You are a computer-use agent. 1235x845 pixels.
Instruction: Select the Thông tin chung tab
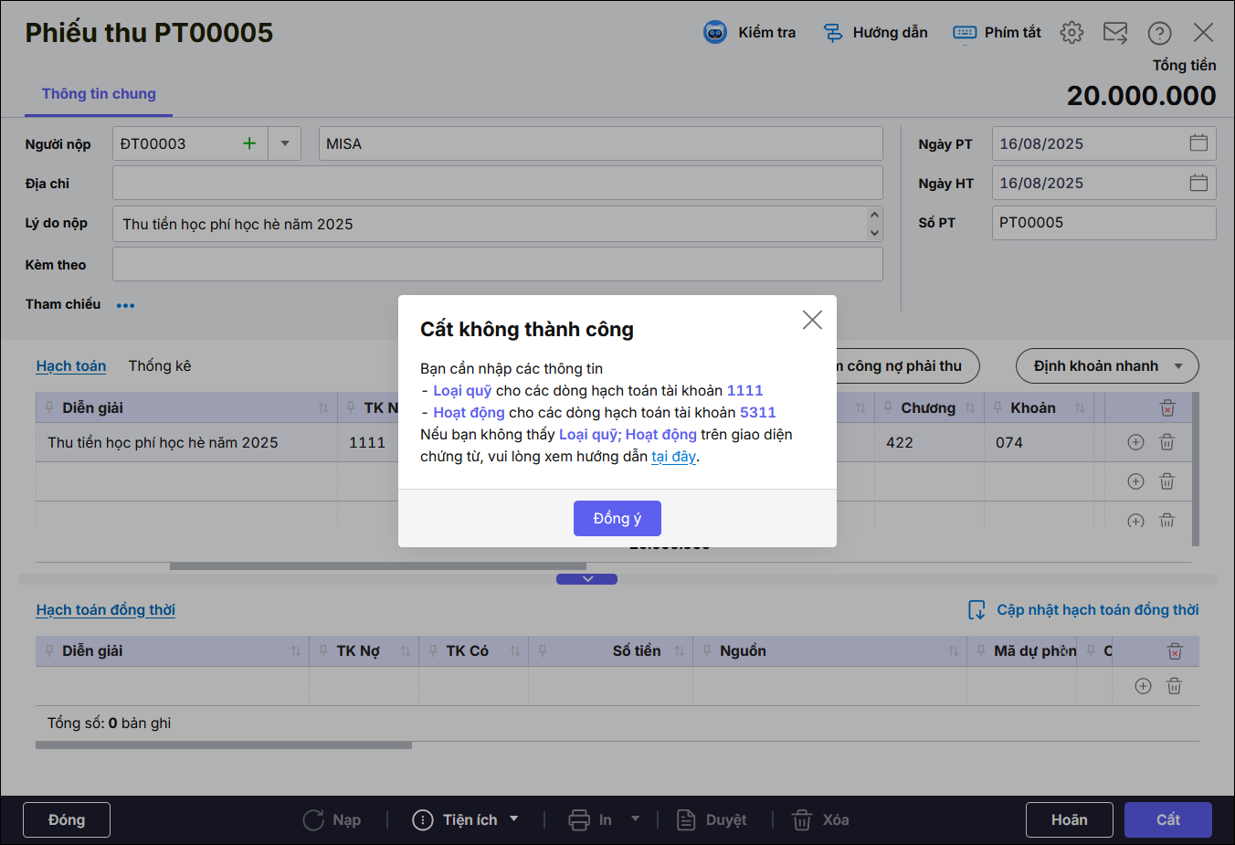tap(99, 94)
